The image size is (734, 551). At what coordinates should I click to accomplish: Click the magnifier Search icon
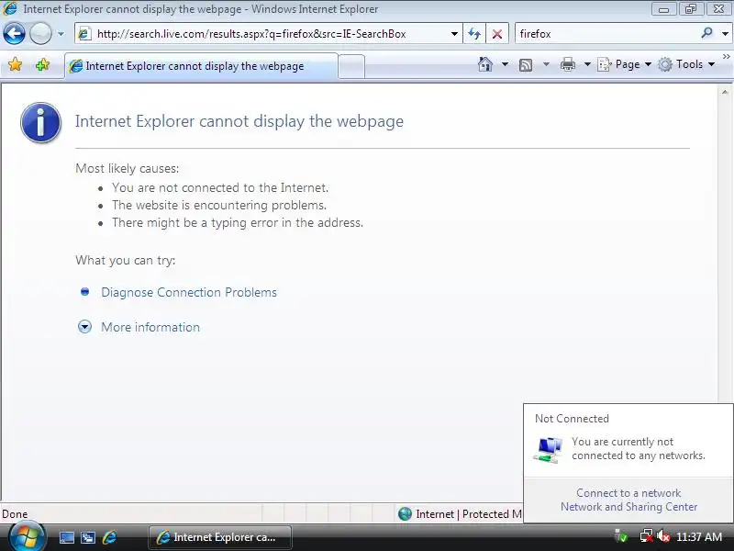[706, 33]
